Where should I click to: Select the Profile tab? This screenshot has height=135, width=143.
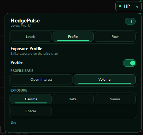pos(73,37)
